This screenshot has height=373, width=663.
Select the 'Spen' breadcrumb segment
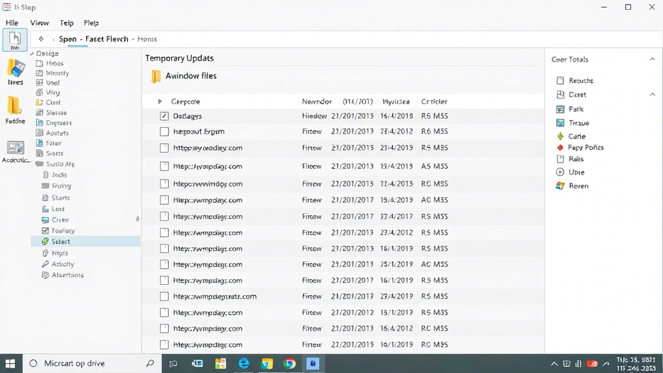(67, 39)
